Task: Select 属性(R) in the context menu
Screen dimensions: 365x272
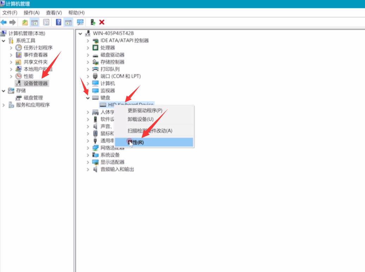Action: pos(154,142)
